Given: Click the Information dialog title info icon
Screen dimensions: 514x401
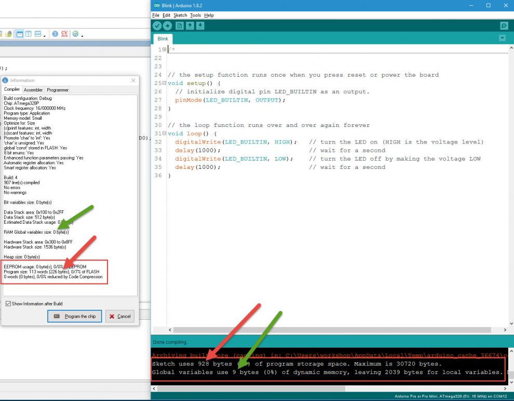Looking at the screenshot, I should click(x=5, y=80).
